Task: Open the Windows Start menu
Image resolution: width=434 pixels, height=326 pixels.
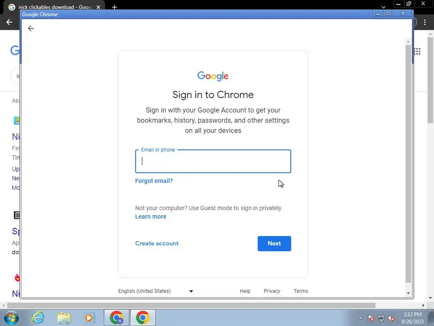Action: point(11,318)
